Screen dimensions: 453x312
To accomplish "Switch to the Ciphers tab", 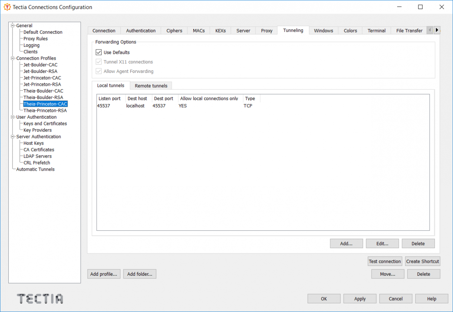I will [174, 31].
